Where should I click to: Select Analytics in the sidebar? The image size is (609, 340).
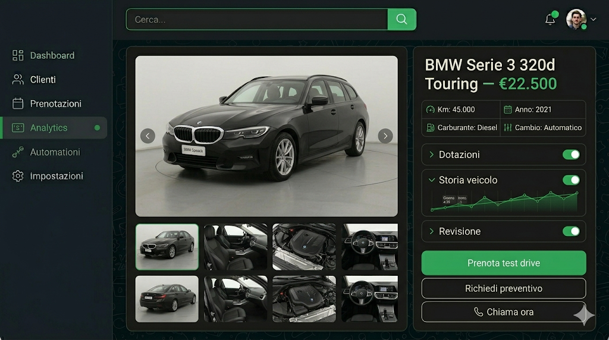[54, 128]
